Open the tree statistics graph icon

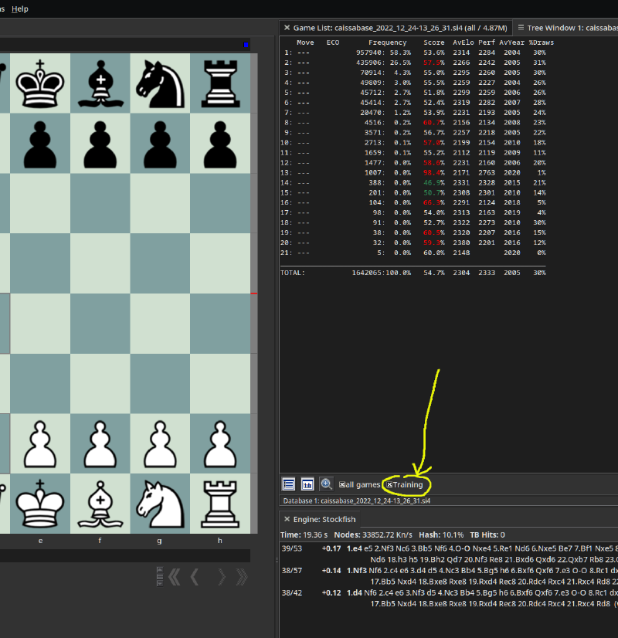coord(307,484)
